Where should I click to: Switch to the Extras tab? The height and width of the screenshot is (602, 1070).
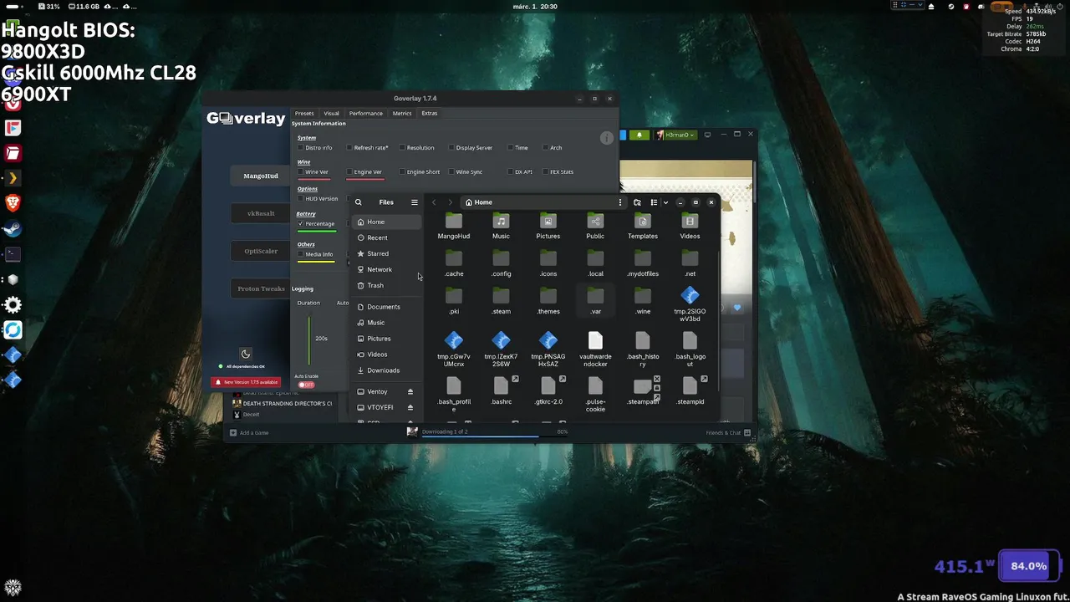pyautogui.click(x=430, y=113)
